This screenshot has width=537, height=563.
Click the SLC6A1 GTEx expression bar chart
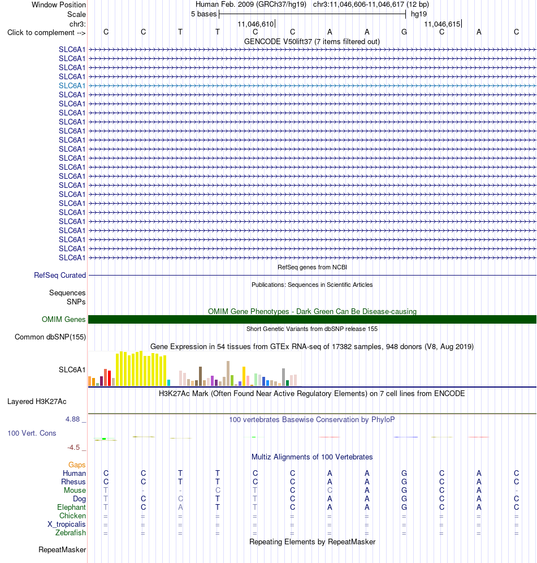[195, 369]
